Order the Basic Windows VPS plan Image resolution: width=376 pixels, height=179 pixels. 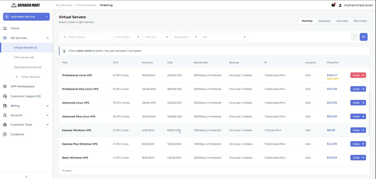pyautogui.click(x=358, y=158)
